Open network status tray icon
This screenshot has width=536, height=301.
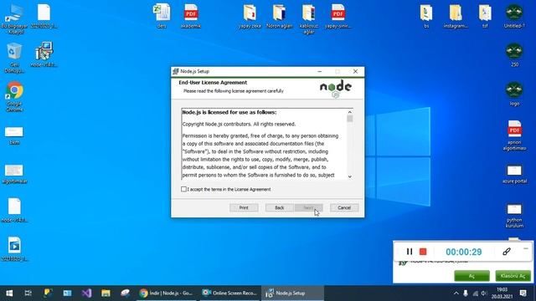[x=475, y=293]
